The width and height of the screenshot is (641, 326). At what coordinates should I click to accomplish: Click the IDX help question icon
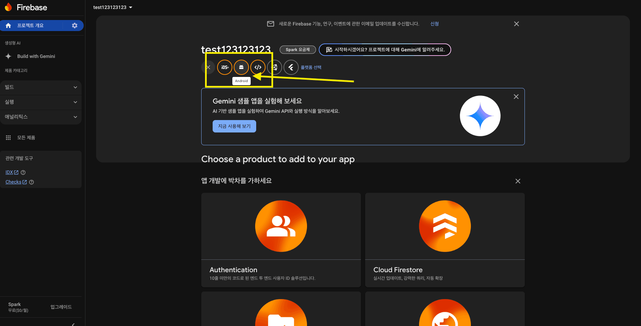(23, 172)
